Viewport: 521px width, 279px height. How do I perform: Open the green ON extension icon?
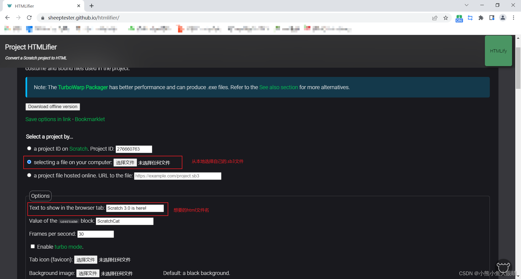pos(459,18)
